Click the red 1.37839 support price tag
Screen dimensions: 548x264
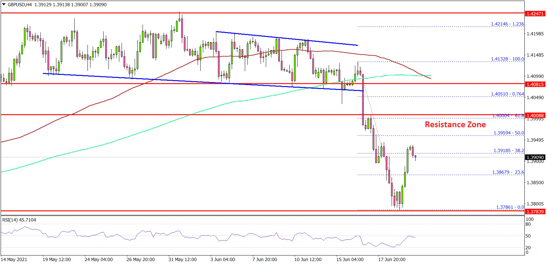coord(535,212)
